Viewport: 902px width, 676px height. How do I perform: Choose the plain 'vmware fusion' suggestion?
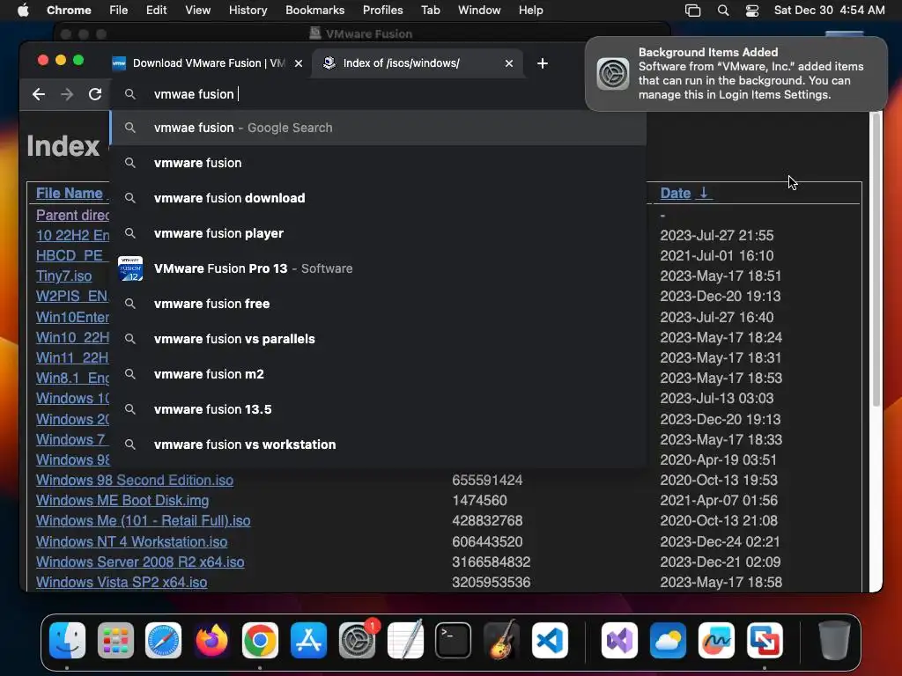tap(379, 163)
